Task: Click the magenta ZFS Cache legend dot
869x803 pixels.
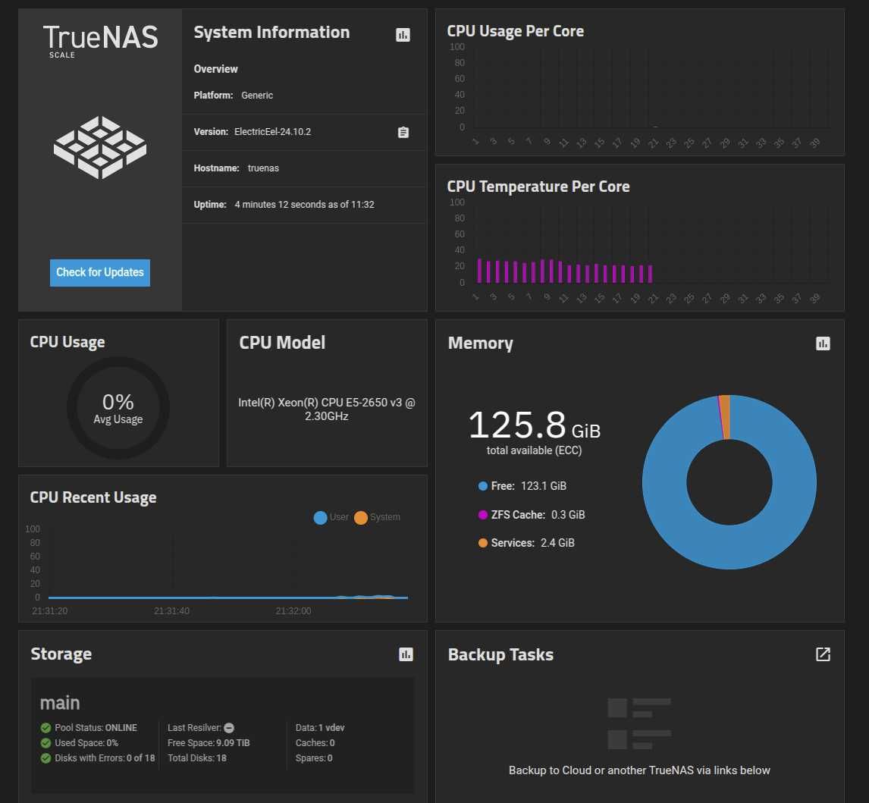Action: pyautogui.click(x=483, y=515)
